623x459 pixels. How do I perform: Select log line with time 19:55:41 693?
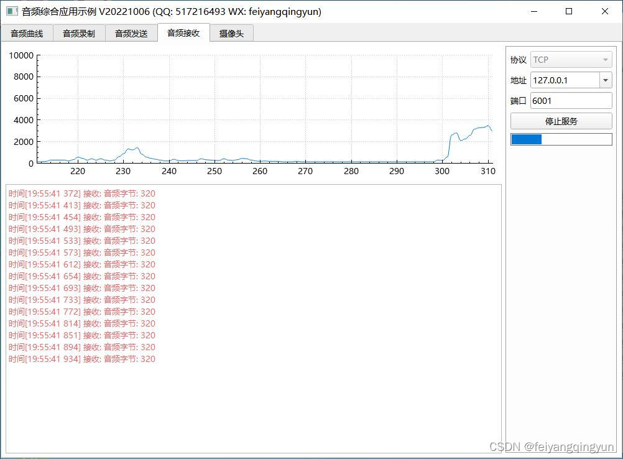coord(82,288)
